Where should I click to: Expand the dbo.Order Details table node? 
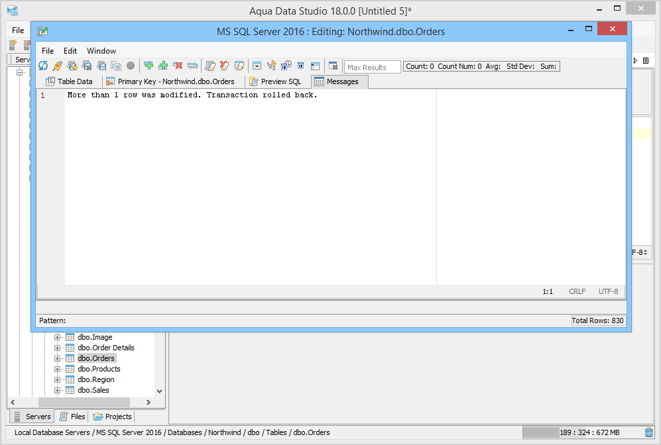(x=57, y=348)
